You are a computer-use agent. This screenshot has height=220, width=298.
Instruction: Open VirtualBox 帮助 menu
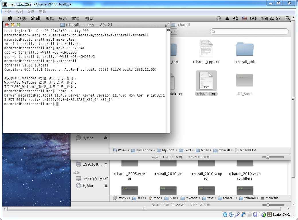pos(42,11)
